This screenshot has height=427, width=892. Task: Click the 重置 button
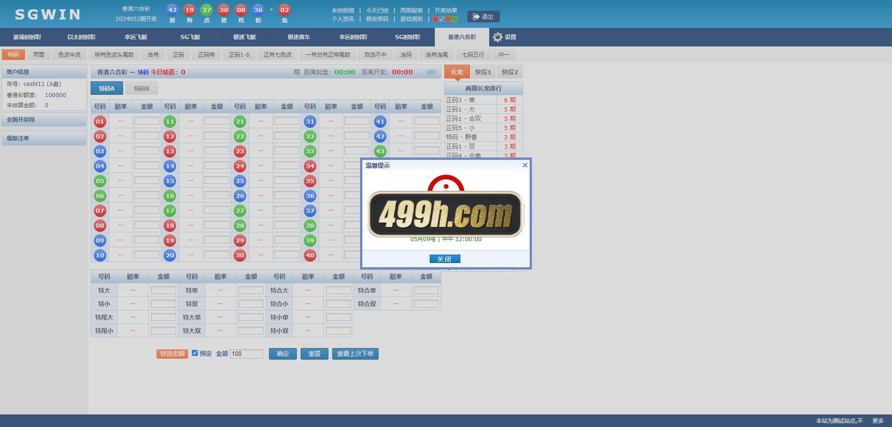315,354
